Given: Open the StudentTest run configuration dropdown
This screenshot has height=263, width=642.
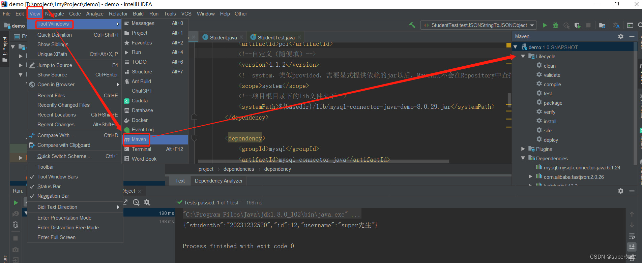Looking at the screenshot, I should (x=478, y=25).
